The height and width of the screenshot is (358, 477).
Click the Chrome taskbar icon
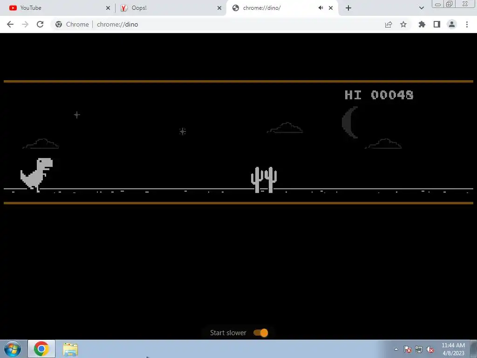click(41, 349)
